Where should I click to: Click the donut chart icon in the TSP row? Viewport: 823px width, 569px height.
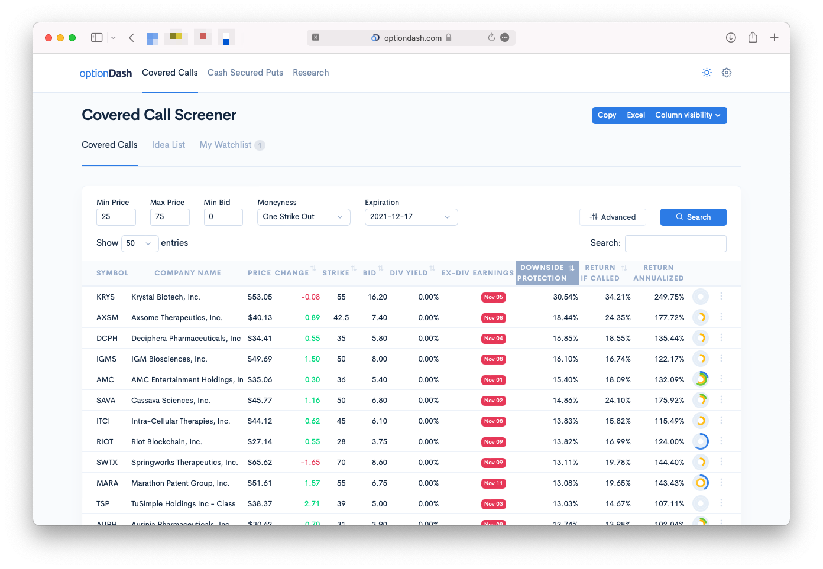coord(701,503)
